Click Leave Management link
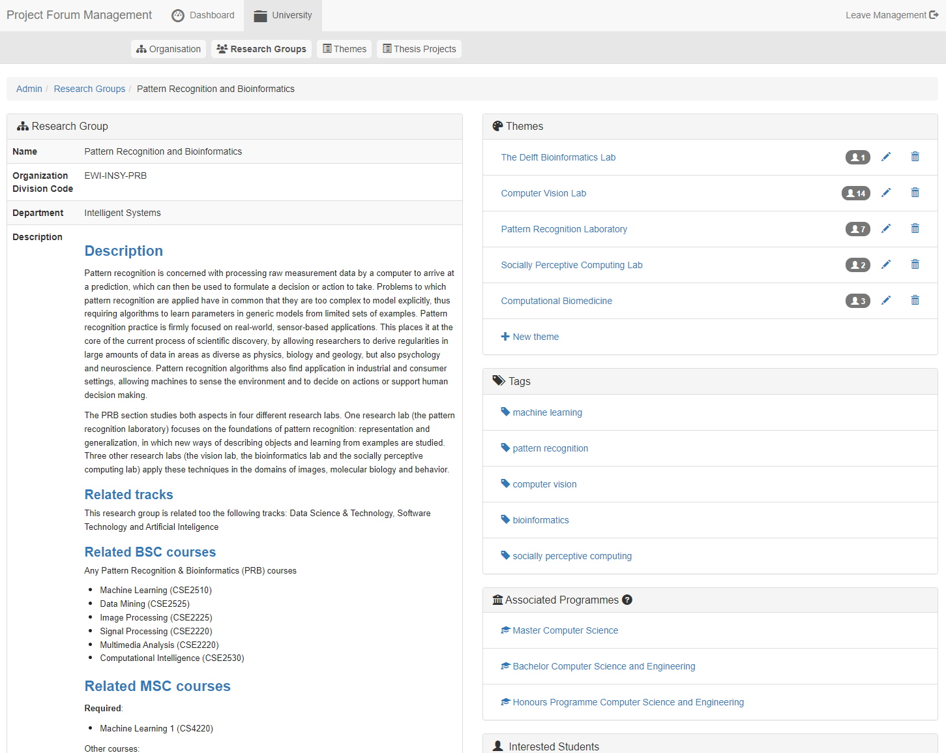Image resolution: width=946 pixels, height=753 pixels. pos(891,15)
